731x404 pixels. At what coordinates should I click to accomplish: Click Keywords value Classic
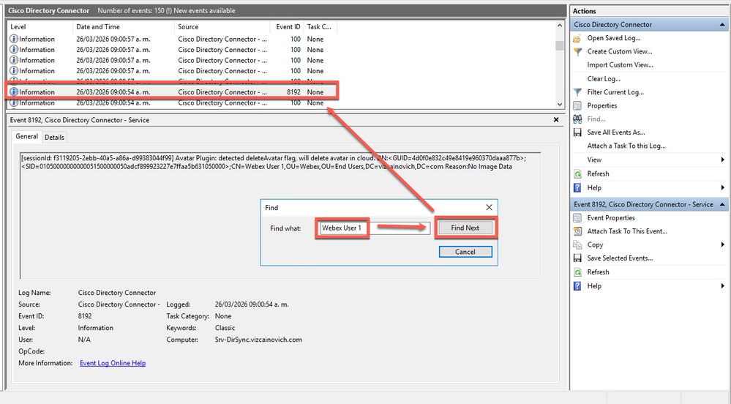tap(225, 328)
